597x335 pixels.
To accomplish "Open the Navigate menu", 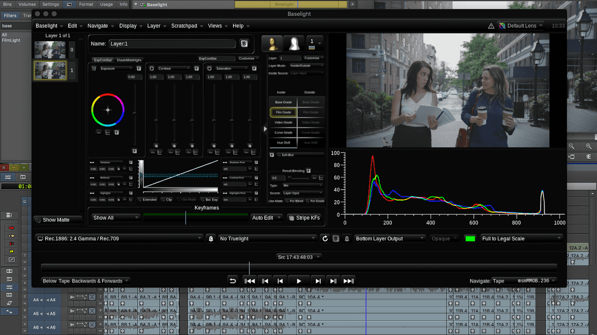I will click(x=101, y=26).
